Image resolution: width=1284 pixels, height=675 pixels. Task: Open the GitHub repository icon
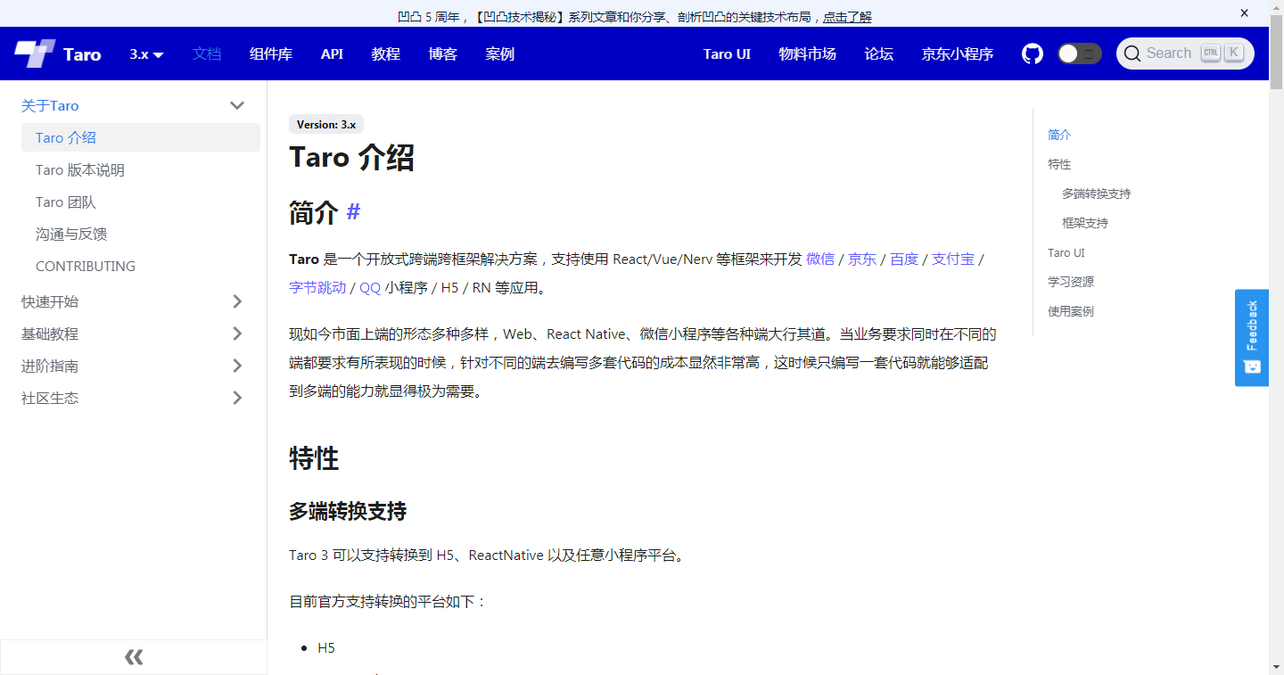1033,54
